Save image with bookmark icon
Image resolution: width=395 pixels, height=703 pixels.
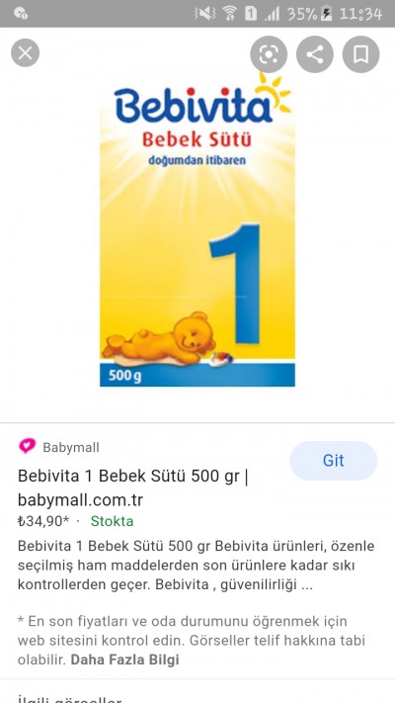pyautogui.click(x=361, y=54)
